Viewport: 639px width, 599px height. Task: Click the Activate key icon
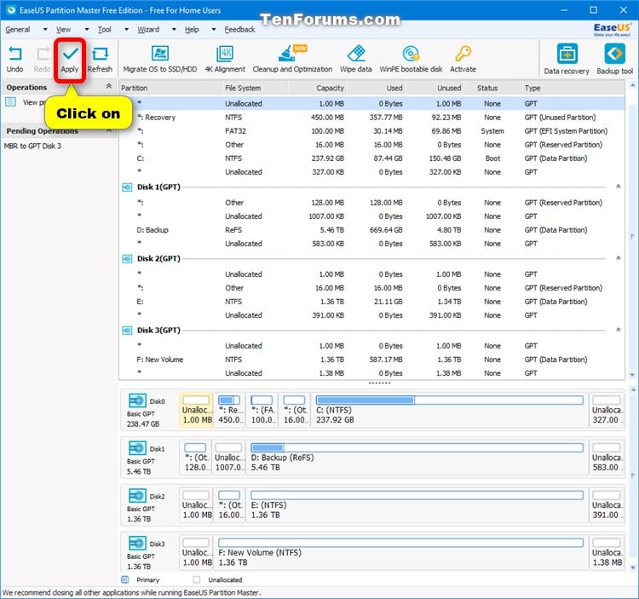(463, 54)
